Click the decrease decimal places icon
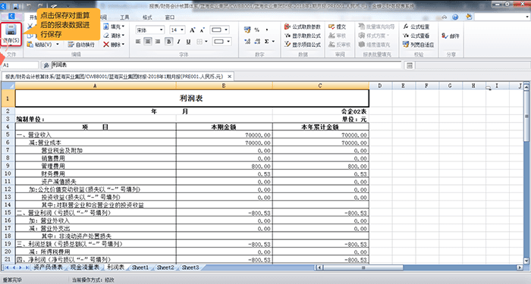 click(257, 41)
